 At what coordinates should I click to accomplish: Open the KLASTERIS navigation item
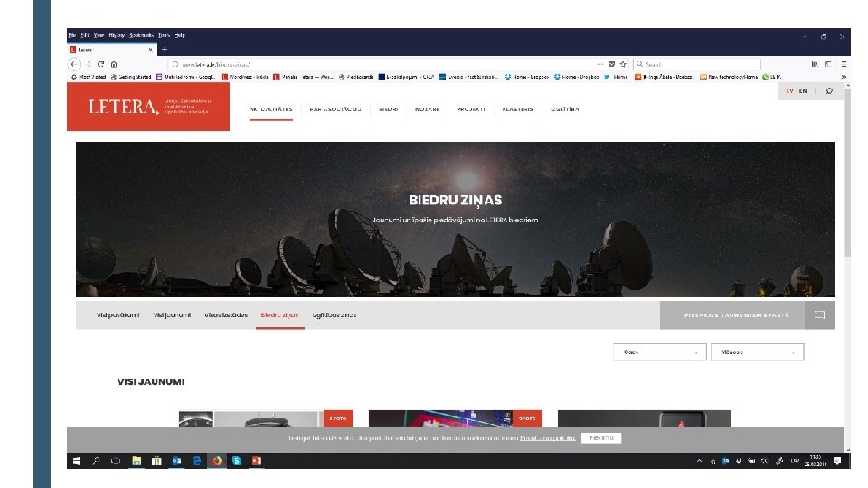(x=517, y=109)
